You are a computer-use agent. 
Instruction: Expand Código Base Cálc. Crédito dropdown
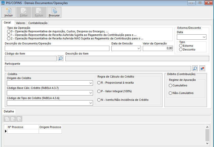[91, 93]
